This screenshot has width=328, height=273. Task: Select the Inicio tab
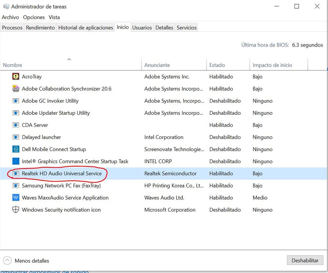pyautogui.click(x=122, y=27)
